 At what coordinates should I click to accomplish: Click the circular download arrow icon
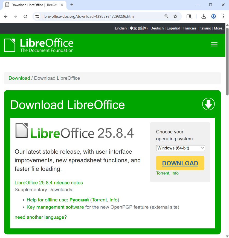click(208, 104)
